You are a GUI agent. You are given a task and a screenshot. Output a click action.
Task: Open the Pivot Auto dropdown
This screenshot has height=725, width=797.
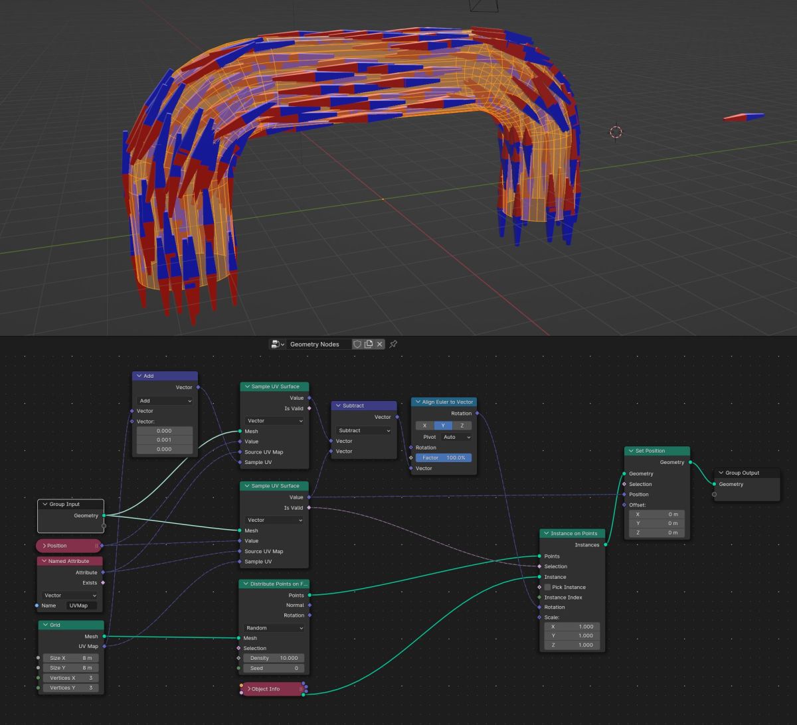pyautogui.click(x=456, y=437)
